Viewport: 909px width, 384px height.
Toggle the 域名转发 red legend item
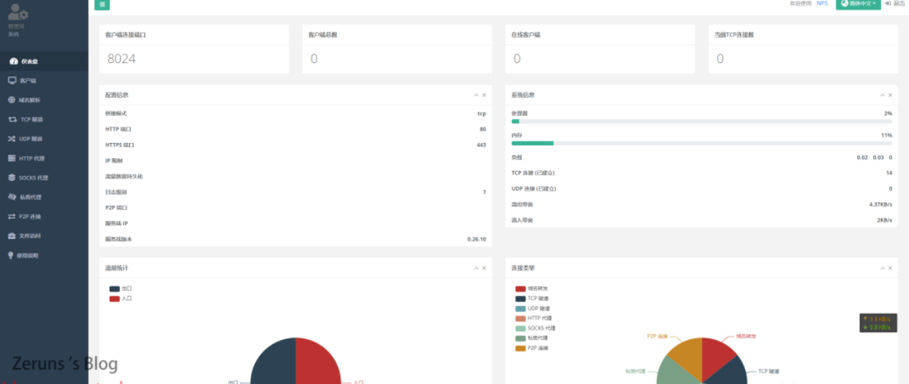click(x=532, y=289)
